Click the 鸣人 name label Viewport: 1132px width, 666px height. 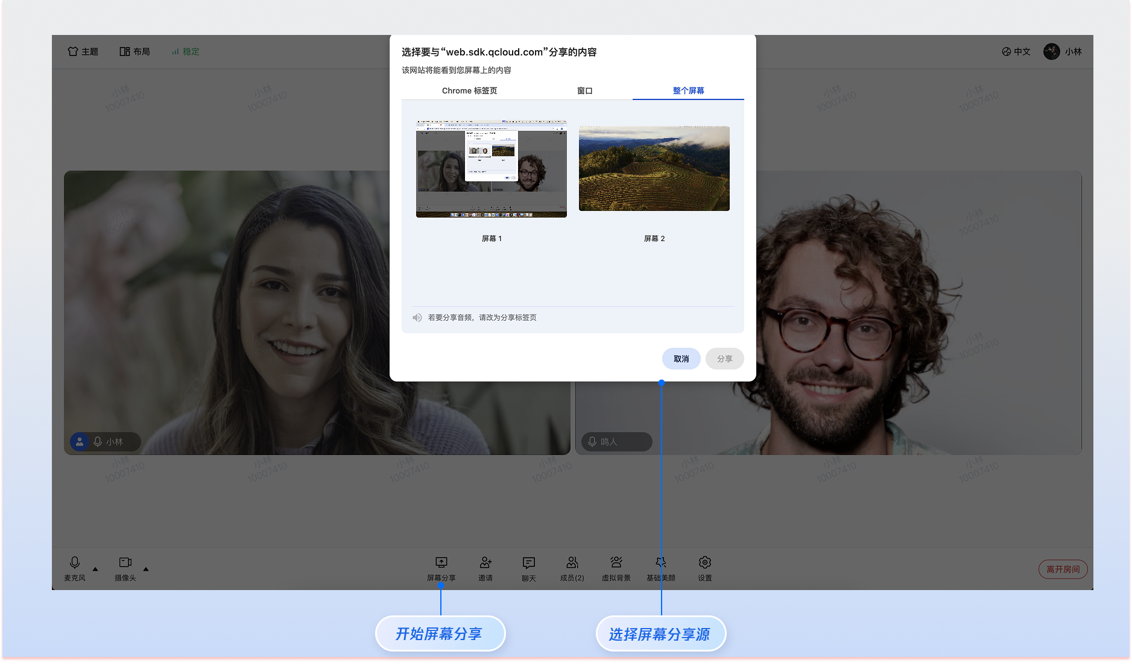tap(609, 442)
